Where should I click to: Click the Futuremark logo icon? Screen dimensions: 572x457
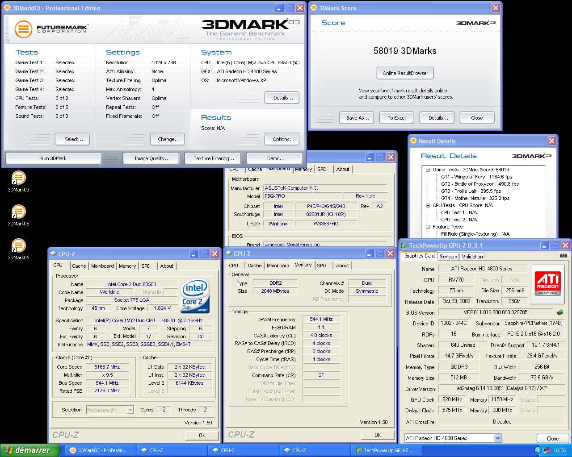click(23, 29)
